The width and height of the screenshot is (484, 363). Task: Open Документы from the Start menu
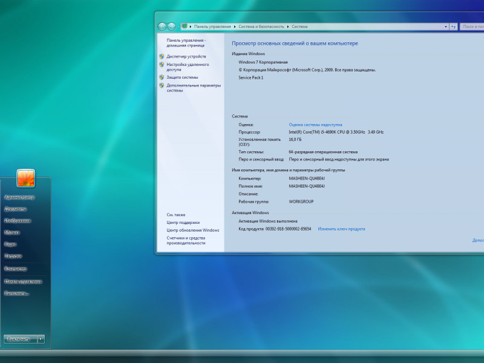click(16, 209)
